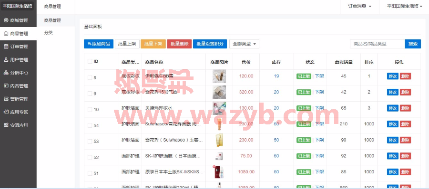The height and width of the screenshot is (189, 429).
Task: Click the orange 批量下架 button
Action: pos(153,44)
